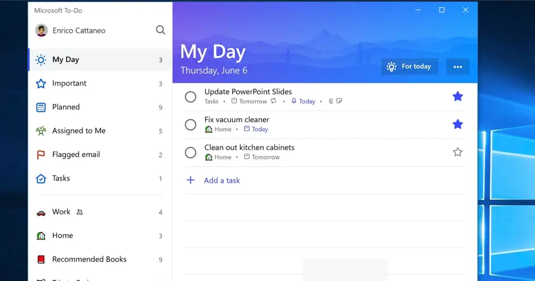Click the Today due date under Fix vacuum cleaner
The width and height of the screenshot is (535, 281).
[x=256, y=129]
